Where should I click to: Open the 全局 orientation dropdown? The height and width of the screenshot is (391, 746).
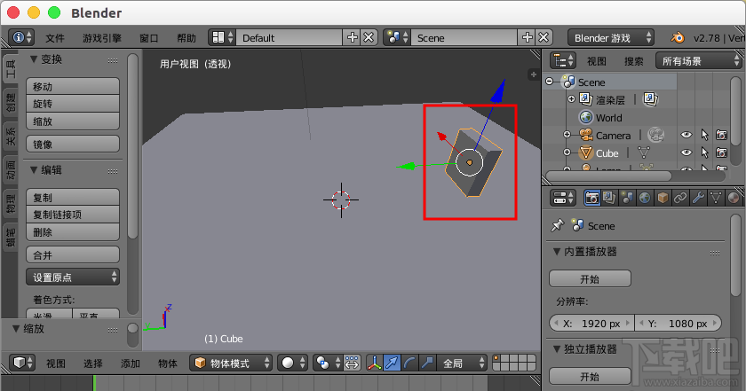463,363
